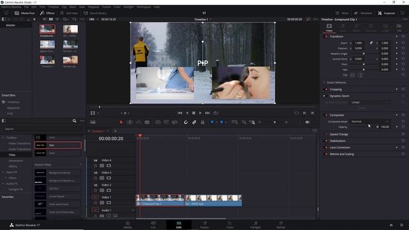Toggle the Inspector panel button
409x230 pixels.
coord(386,13)
